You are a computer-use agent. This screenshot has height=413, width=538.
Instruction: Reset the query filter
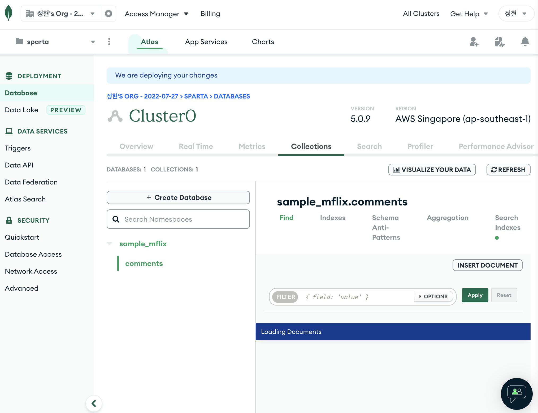[504, 295]
